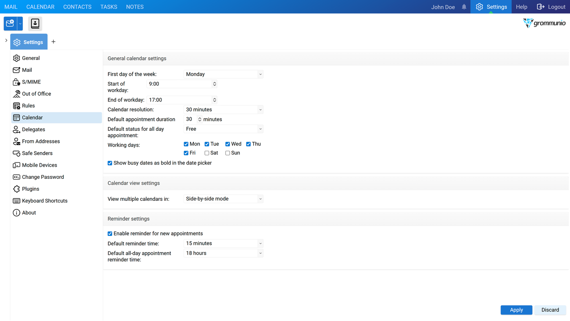The height and width of the screenshot is (321, 570).
Task: Open all-day appointment reminder time dropdown
Action: click(x=224, y=253)
